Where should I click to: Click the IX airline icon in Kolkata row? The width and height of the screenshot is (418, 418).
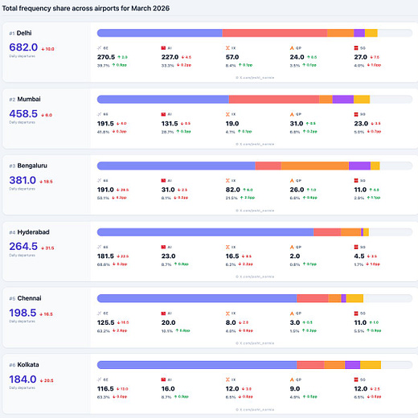[x=227, y=379]
